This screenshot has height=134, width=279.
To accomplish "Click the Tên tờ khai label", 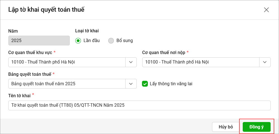I will pyautogui.click(x=19, y=96).
